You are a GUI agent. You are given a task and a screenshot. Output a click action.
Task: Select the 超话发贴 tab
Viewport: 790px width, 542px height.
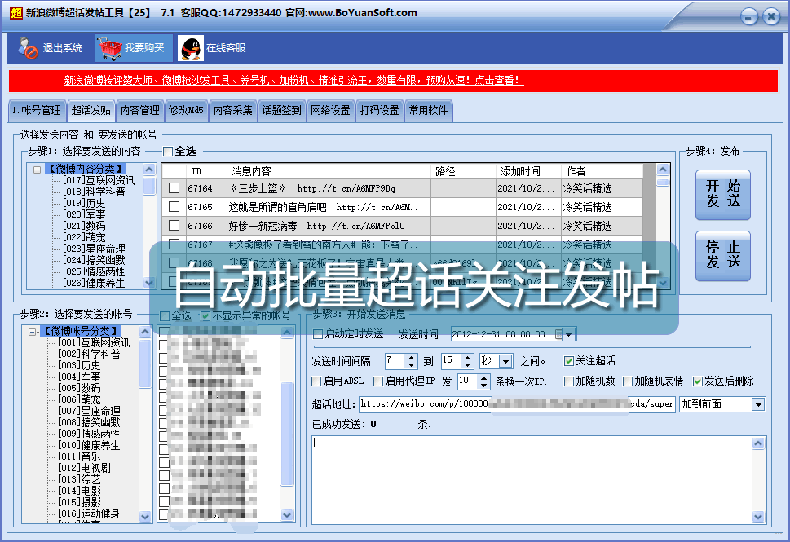click(x=90, y=110)
